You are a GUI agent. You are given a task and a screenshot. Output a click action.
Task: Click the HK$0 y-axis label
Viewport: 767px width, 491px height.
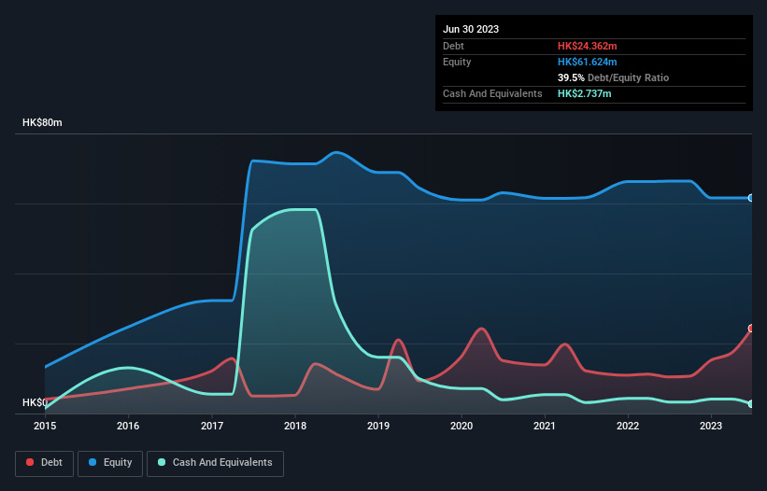[x=35, y=402]
